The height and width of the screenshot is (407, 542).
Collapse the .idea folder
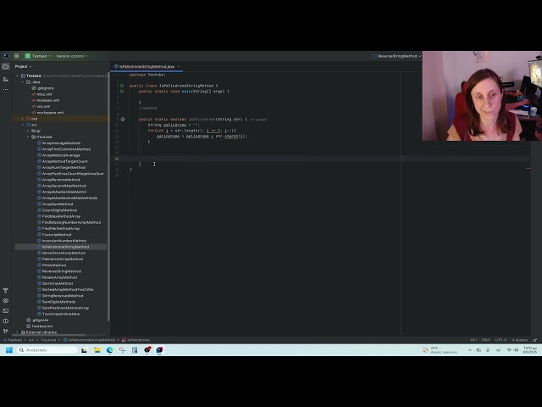pyautogui.click(x=23, y=82)
